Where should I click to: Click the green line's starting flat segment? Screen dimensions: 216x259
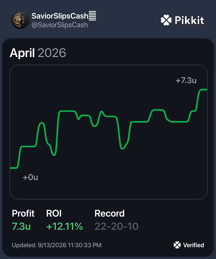click(x=13, y=168)
